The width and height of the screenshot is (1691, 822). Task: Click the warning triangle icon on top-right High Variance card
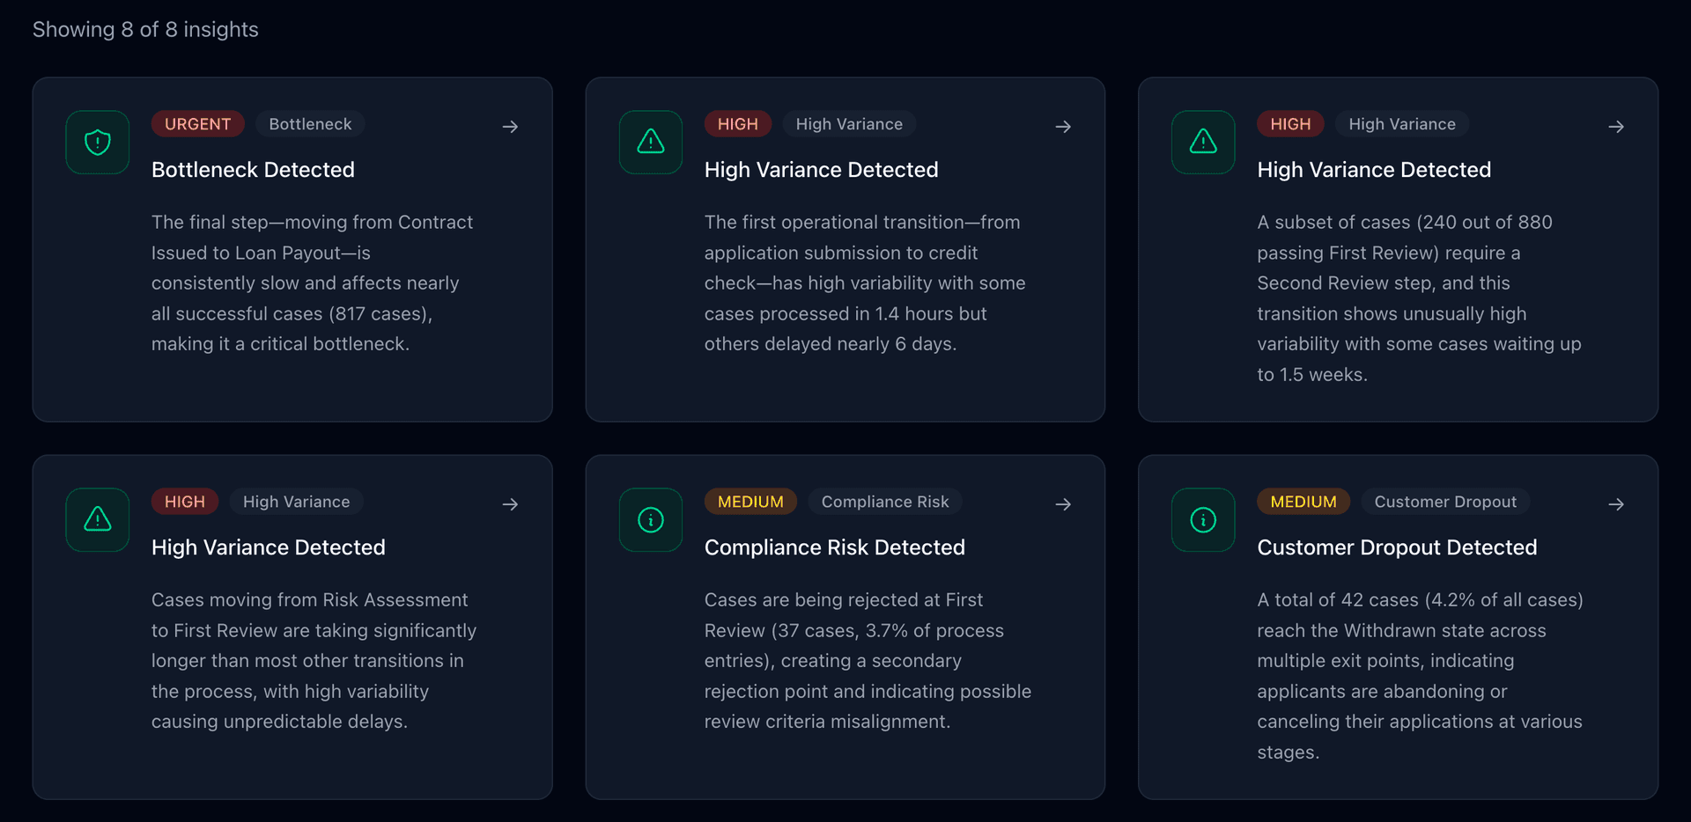click(1202, 142)
